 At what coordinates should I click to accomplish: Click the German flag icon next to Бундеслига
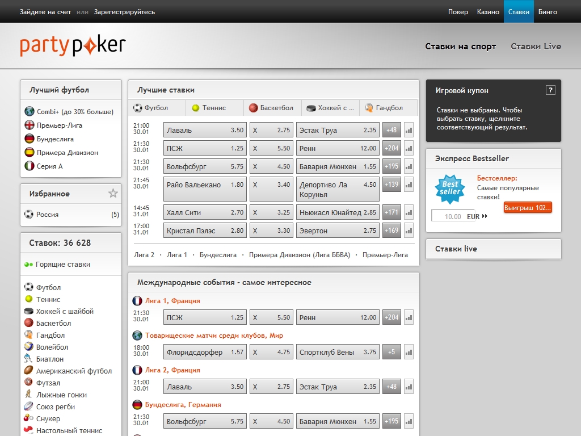click(30, 139)
